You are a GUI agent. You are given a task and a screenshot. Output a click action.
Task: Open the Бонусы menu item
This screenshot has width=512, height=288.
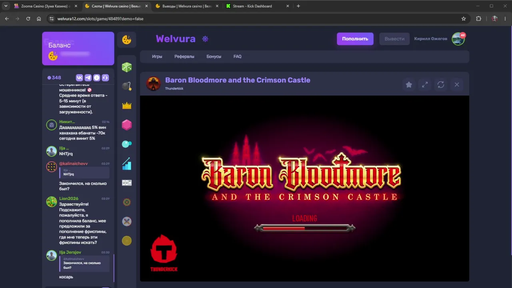pyautogui.click(x=214, y=56)
